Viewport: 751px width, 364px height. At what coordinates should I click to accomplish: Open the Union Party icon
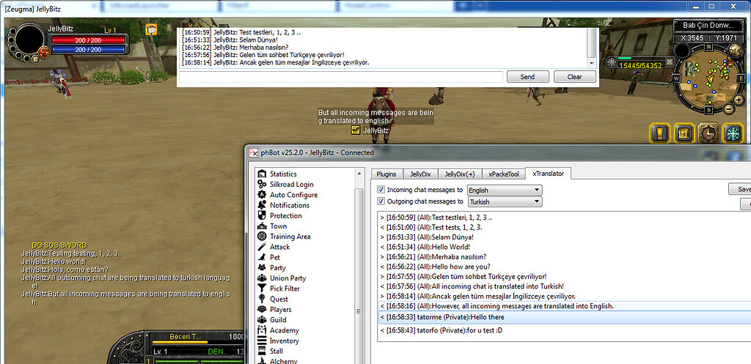pyautogui.click(x=262, y=278)
